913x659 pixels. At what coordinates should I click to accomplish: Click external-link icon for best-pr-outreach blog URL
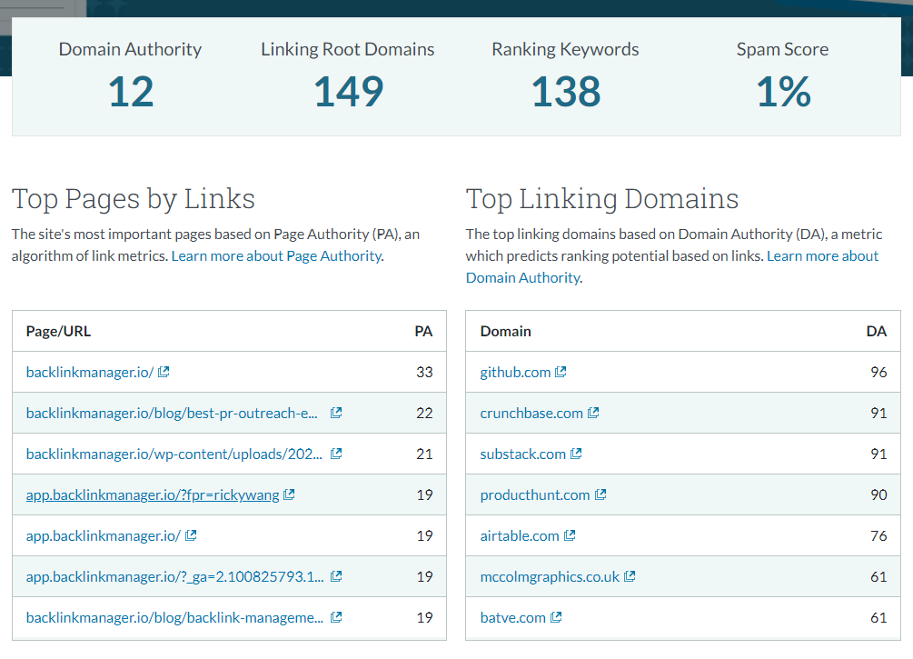[x=336, y=413]
